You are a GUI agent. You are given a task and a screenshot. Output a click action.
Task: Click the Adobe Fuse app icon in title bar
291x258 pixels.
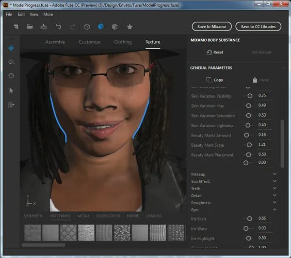(5, 5)
